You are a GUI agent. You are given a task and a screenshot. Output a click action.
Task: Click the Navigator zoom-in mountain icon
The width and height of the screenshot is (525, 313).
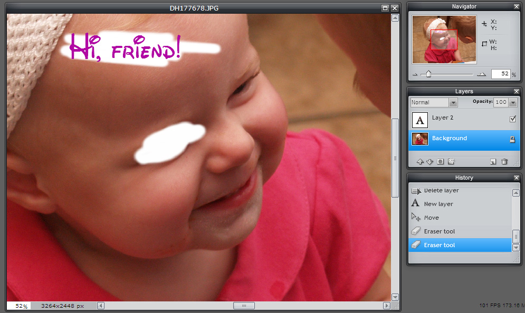point(481,74)
